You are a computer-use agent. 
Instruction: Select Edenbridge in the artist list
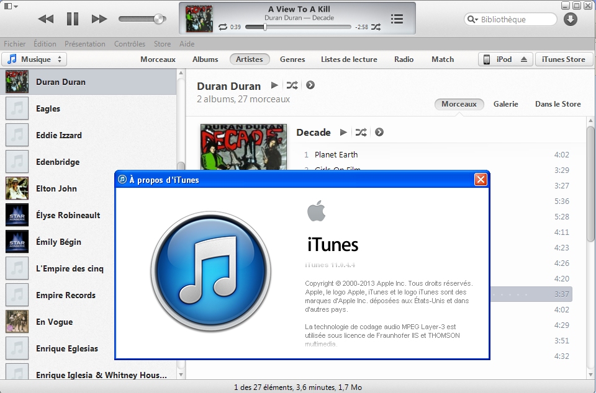pos(88,162)
